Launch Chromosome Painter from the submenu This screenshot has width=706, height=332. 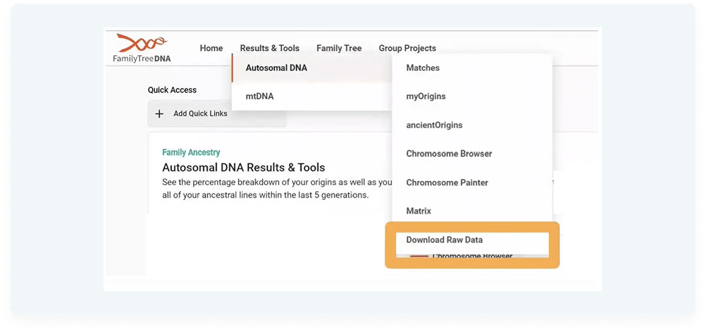pos(447,183)
